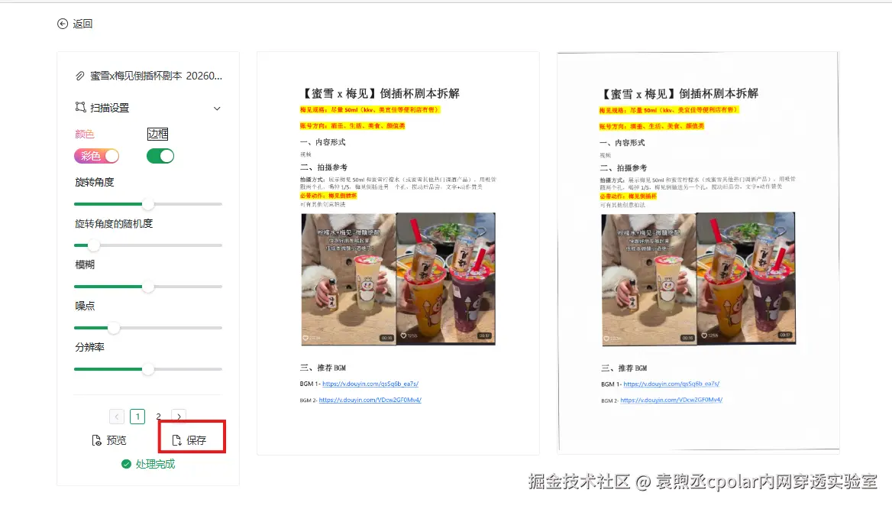The width and height of the screenshot is (892, 506).
Task: Go to next page with right arrow
Action: pos(179,417)
